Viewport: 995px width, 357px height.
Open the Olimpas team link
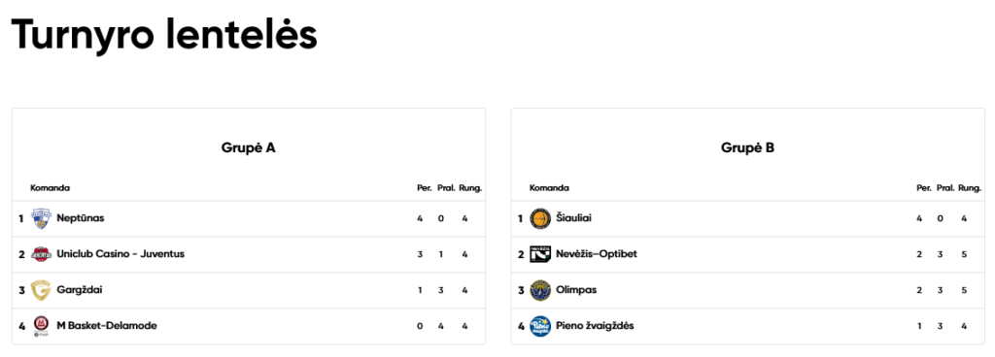576,290
